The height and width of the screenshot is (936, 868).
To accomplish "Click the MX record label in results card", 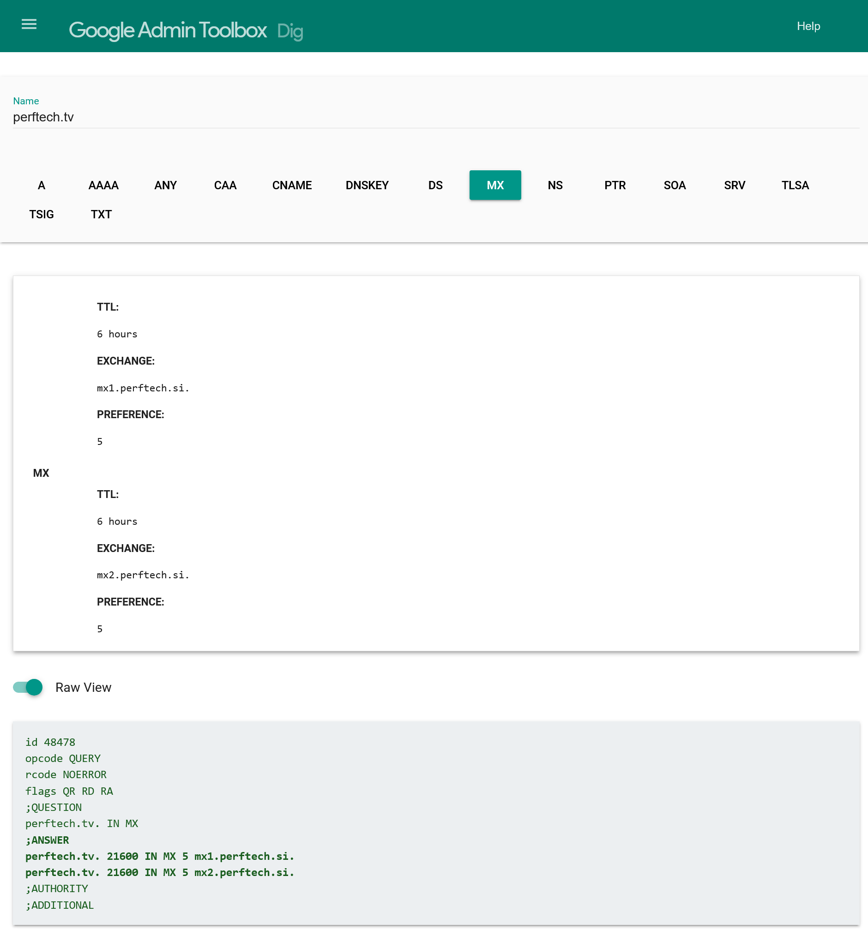I will pos(41,473).
